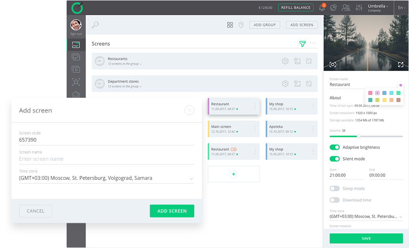409x248 pixels.
Task: Click the search magnifier icon
Action: coord(95,25)
